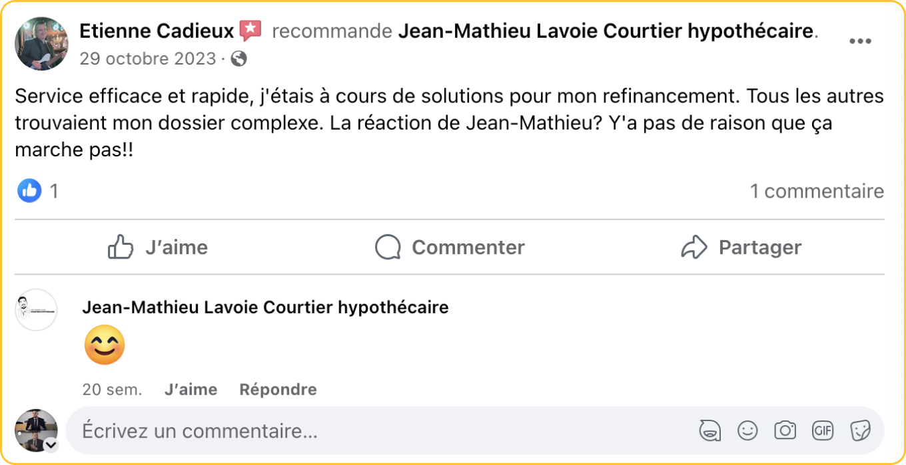Open the sticker picker icon

coord(861,431)
